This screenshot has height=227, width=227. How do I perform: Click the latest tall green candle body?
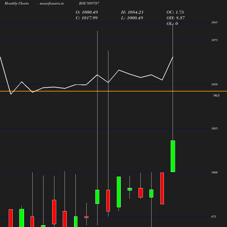[x=173, y=156]
